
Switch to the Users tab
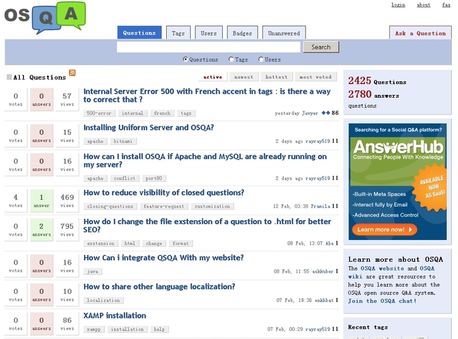pos(208,33)
